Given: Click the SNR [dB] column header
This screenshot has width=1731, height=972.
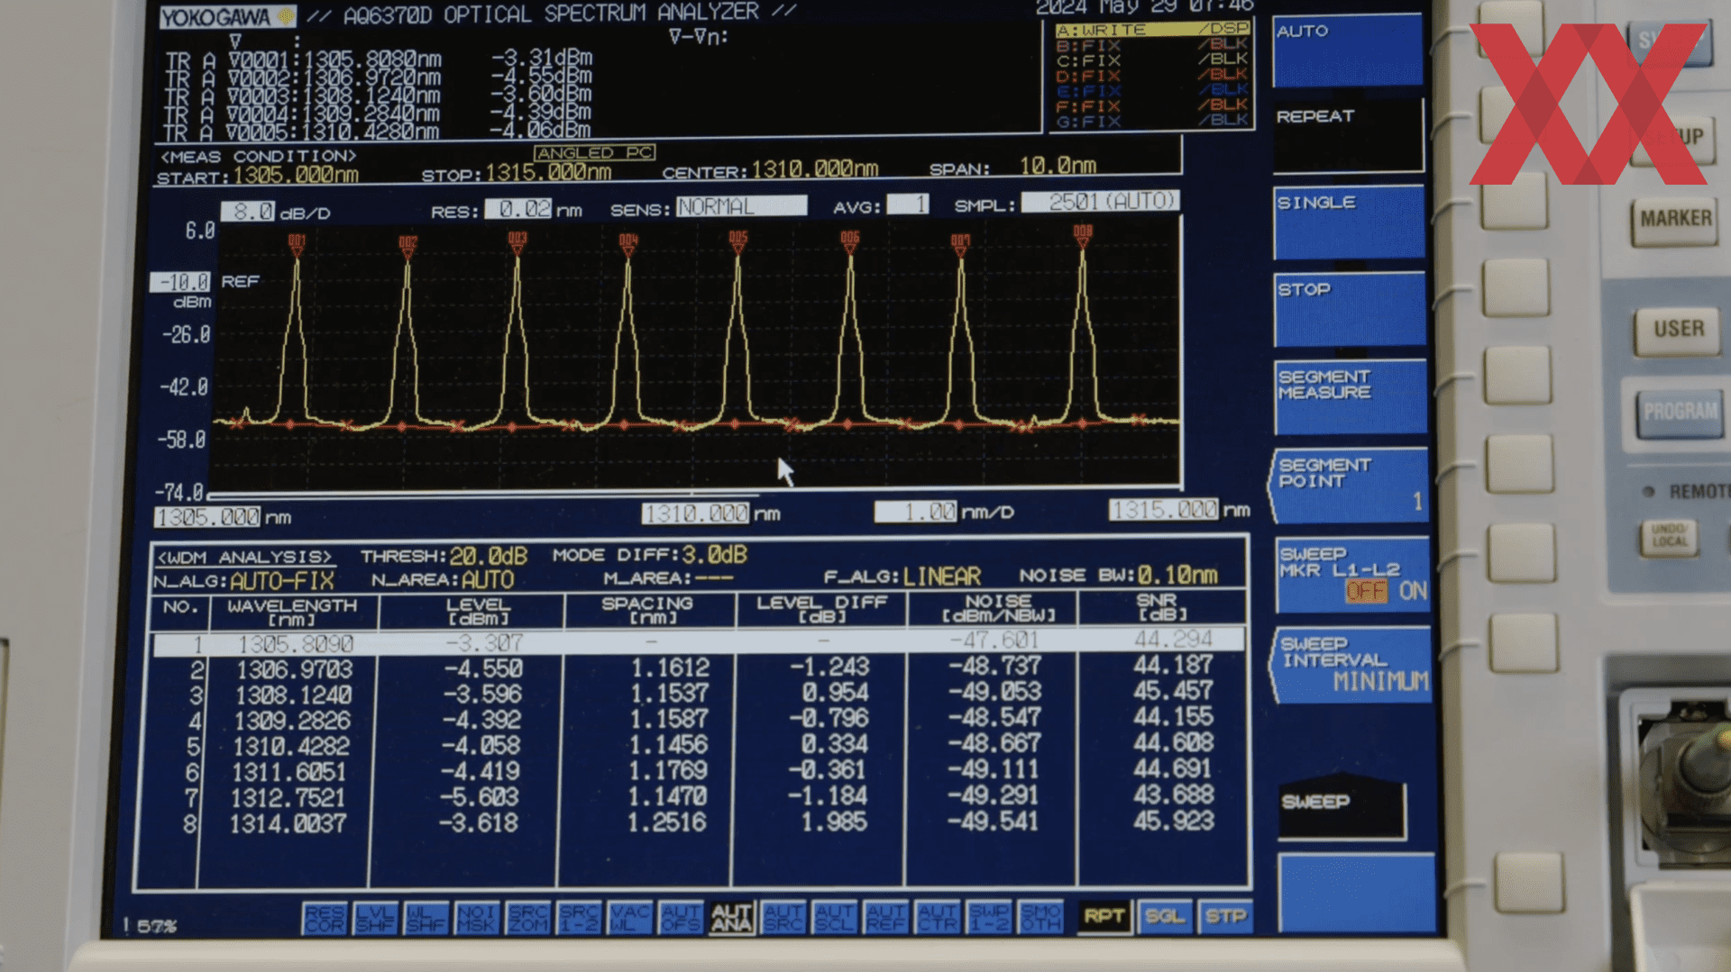Looking at the screenshot, I should (x=1162, y=606).
